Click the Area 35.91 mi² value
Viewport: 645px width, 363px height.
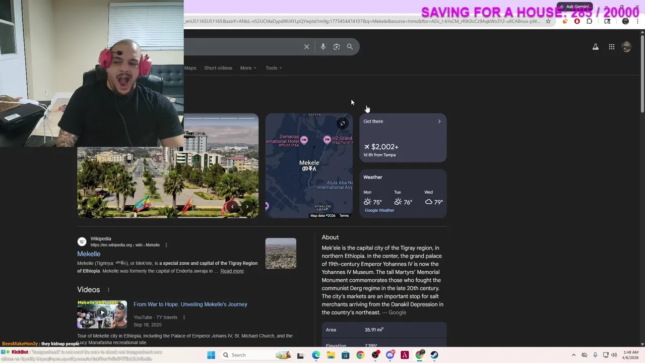click(x=374, y=330)
